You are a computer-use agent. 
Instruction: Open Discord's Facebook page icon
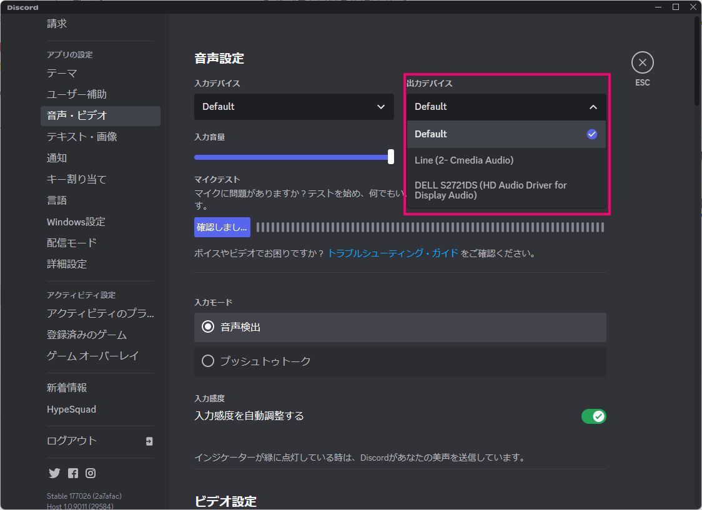coord(73,473)
